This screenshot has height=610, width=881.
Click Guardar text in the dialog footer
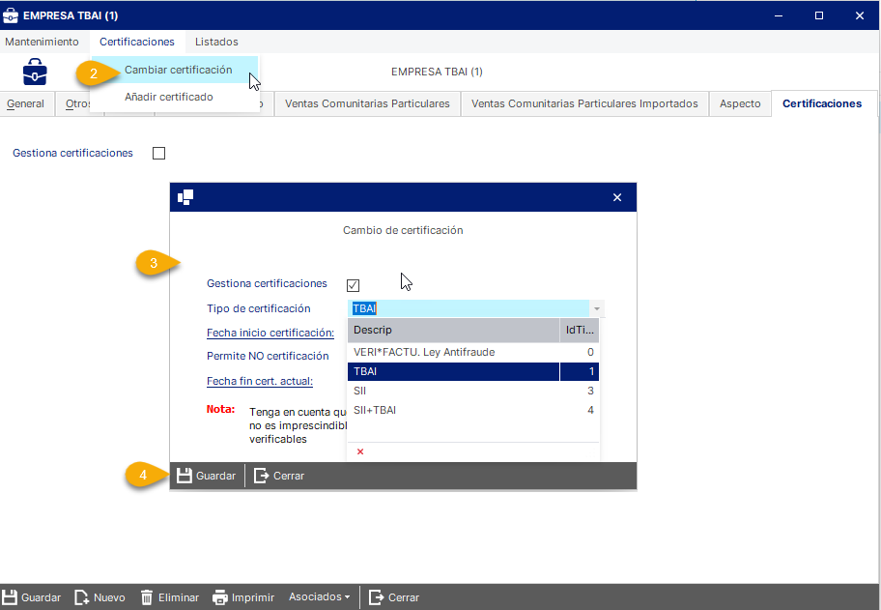coord(215,476)
